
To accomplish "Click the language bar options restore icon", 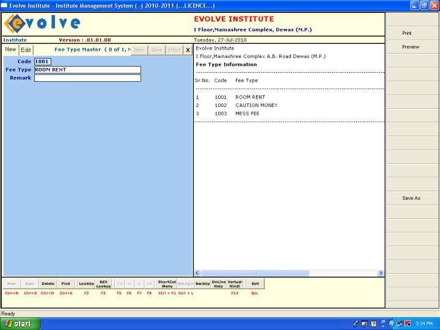I will coord(383,321).
